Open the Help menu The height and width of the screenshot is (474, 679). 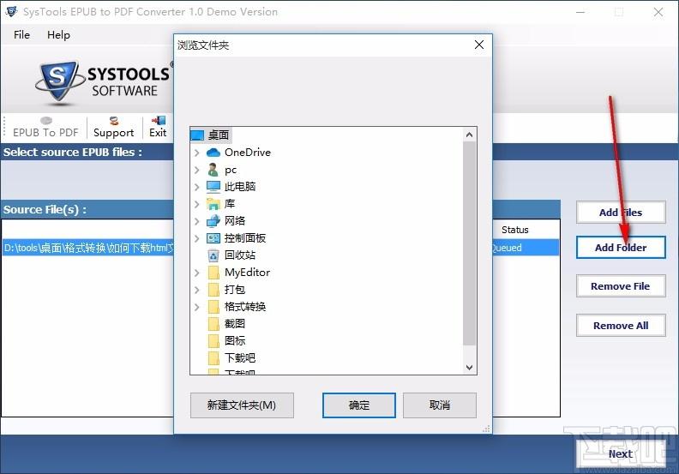[58, 34]
